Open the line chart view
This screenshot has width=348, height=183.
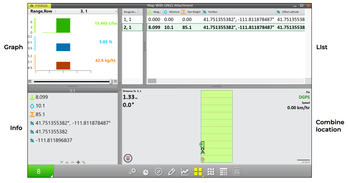[x=185, y=172]
